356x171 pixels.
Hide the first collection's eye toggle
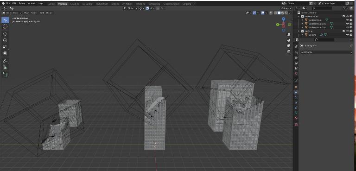(x=347, y=16)
